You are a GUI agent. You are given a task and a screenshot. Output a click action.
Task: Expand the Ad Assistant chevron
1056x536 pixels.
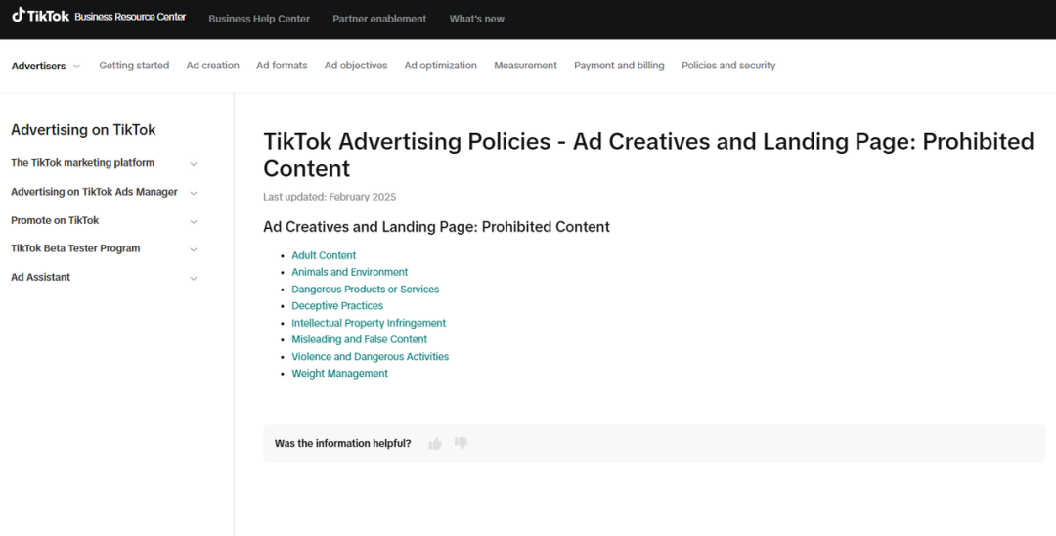[x=194, y=278]
